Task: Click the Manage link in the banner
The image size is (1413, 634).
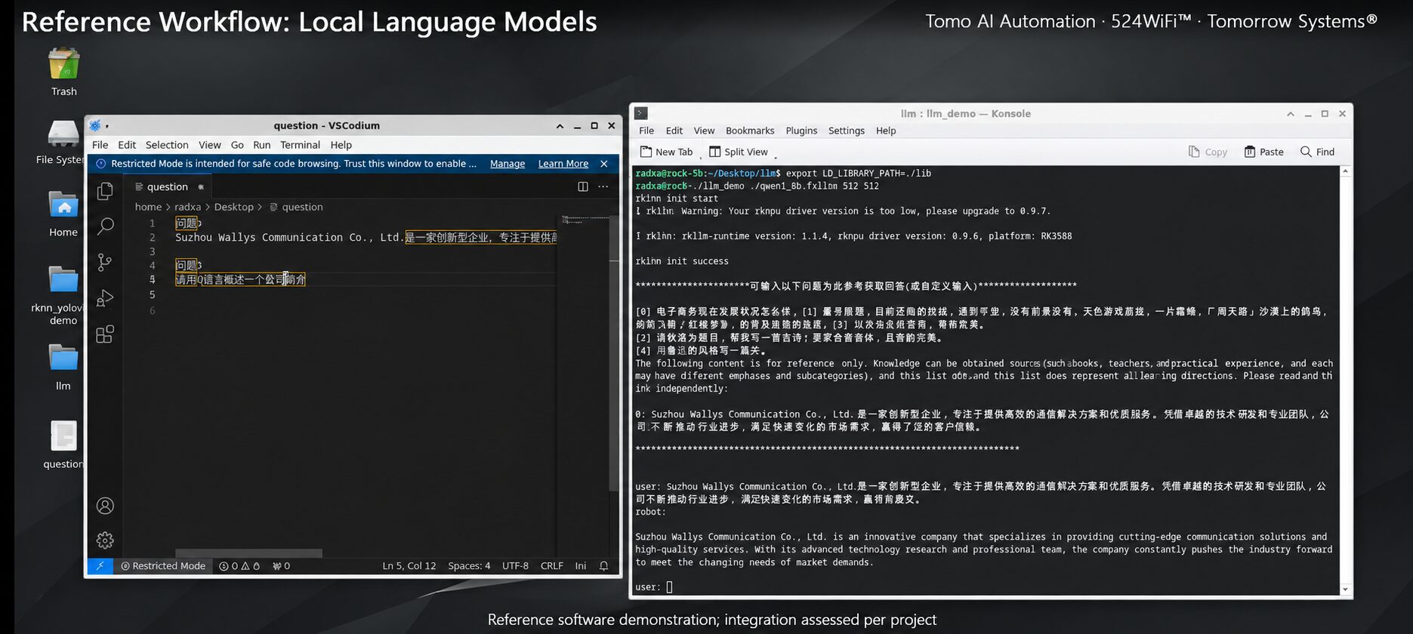Action: (508, 164)
